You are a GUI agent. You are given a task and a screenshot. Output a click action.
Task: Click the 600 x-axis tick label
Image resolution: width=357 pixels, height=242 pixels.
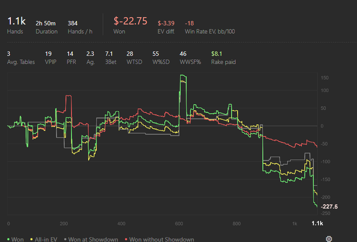coord(179,224)
